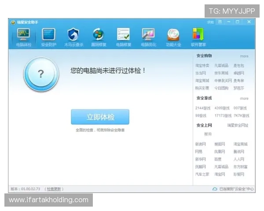Open the 软件管家 software manager tool
264x211 pixels.
coord(198,38)
